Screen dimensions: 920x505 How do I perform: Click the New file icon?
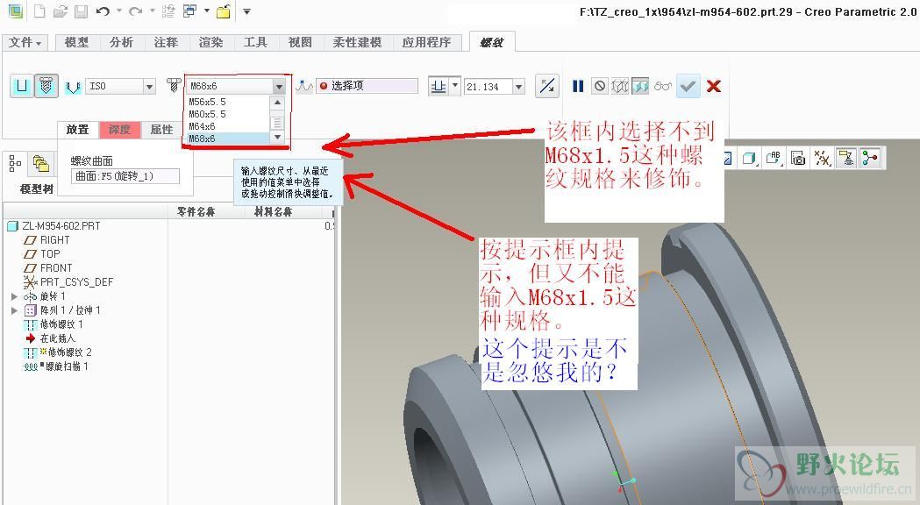point(39,11)
